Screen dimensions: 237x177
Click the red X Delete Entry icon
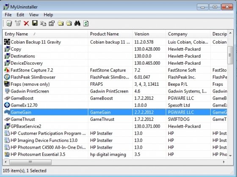pos(26,23)
